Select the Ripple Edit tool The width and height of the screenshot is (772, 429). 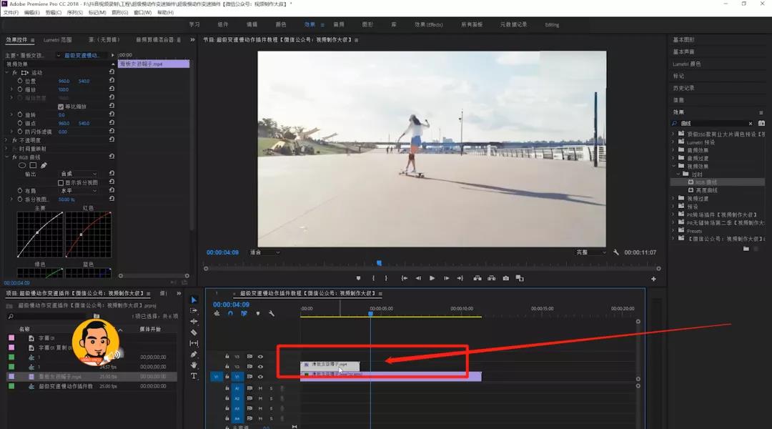pos(194,322)
